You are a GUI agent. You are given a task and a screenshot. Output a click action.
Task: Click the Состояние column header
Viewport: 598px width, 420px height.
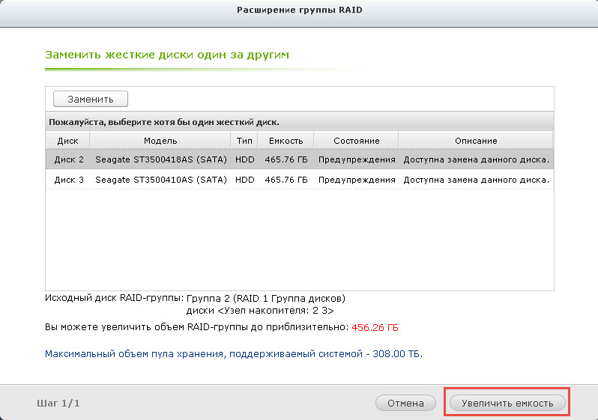[x=356, y=141]
